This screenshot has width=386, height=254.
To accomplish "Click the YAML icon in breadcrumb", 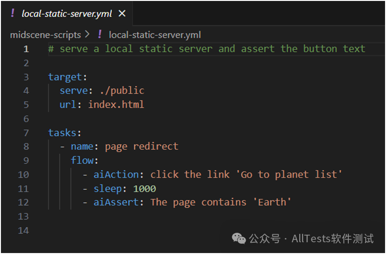I will click(x=100, y=34).
